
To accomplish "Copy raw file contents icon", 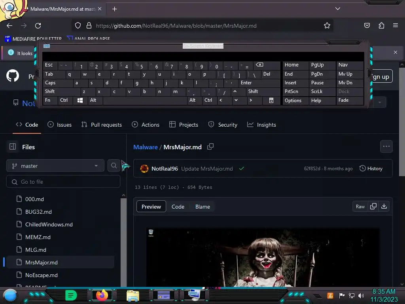I will (x=373, y=206).
